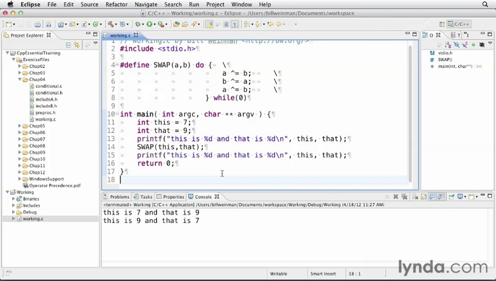Image resolution: width=496 pixels, height=281 pixels.
Task: Close the Console view tab
Action: coord(217,197)
